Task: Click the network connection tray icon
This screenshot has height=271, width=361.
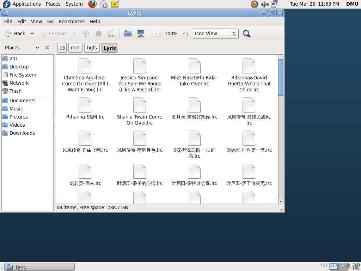Action: tap(275, 4)
